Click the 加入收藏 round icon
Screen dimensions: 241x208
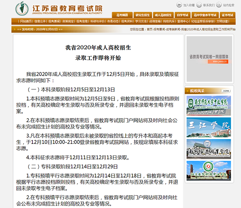179,5
